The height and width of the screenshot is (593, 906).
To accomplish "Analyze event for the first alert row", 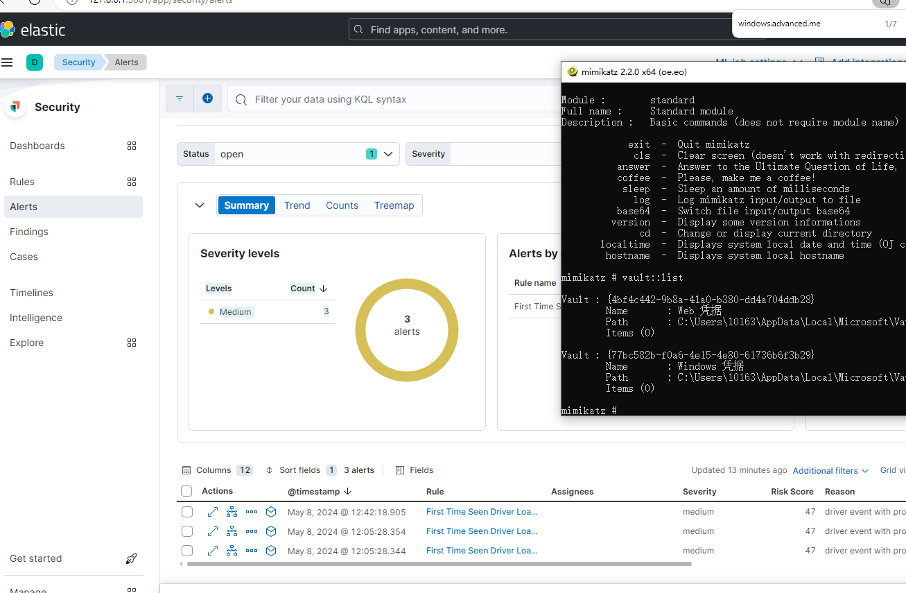I will (x=232, y=512).
